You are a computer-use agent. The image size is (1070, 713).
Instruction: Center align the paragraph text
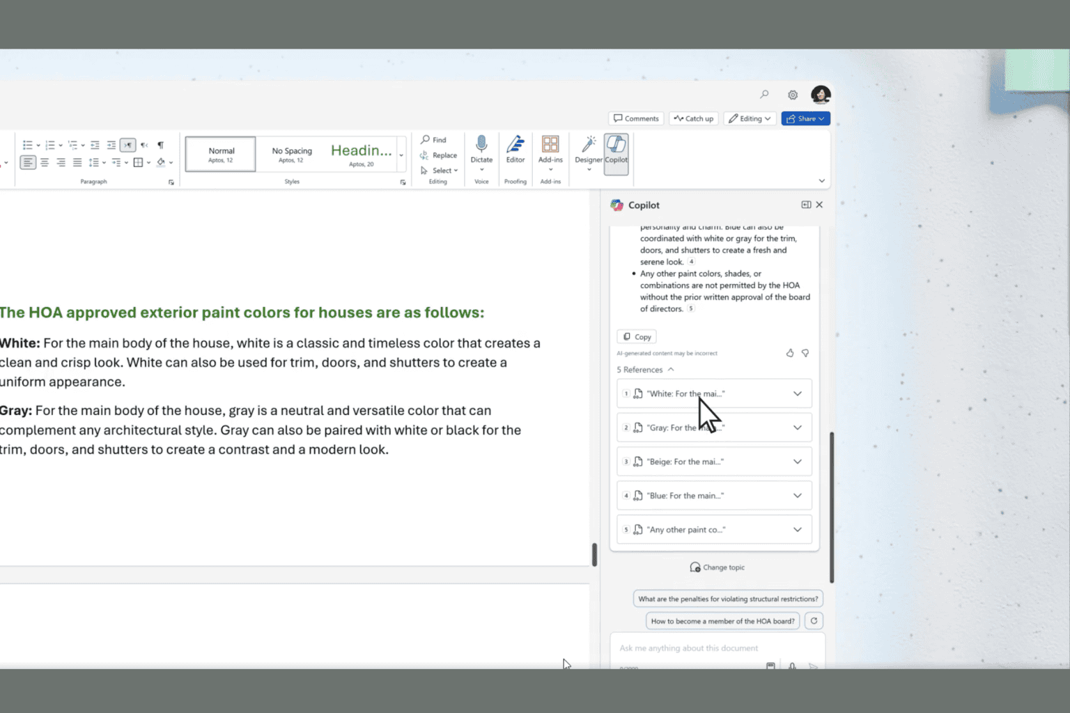pyautogui.click(x=45, y=162)
